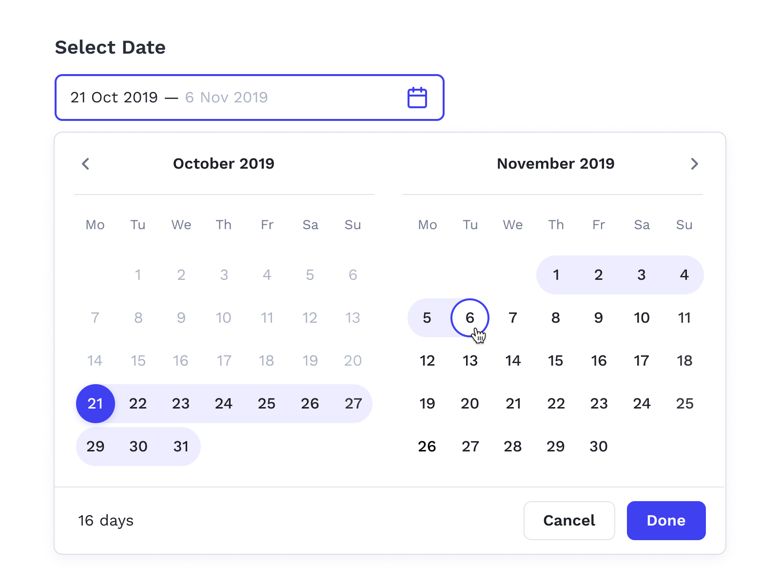Select November 30 in the calendar
The width and height of the screenshot is (780, 585).
[x=598, y=446]
